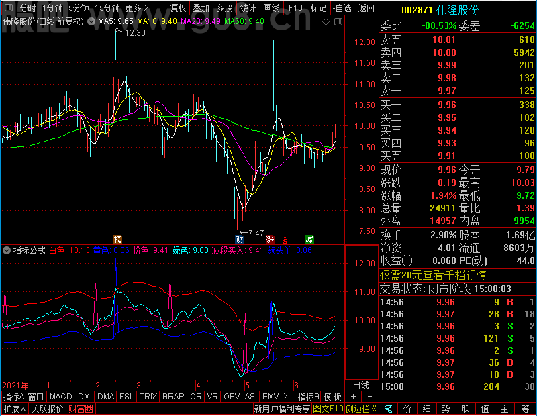Select the DMI indicator

pos(85,397)
